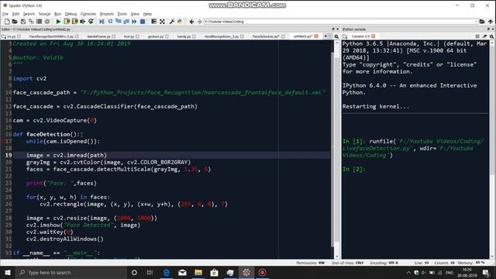The image size is (496, 279).
Task: Close the Console 1/A tab
Action: coord(374,36)
